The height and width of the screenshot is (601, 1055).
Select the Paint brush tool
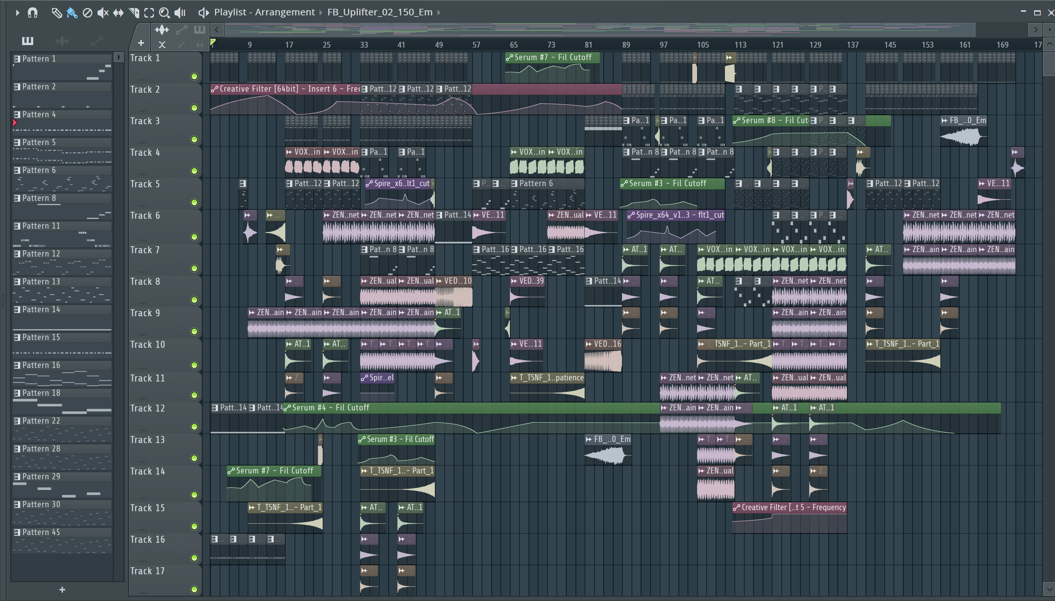[72, 13]
